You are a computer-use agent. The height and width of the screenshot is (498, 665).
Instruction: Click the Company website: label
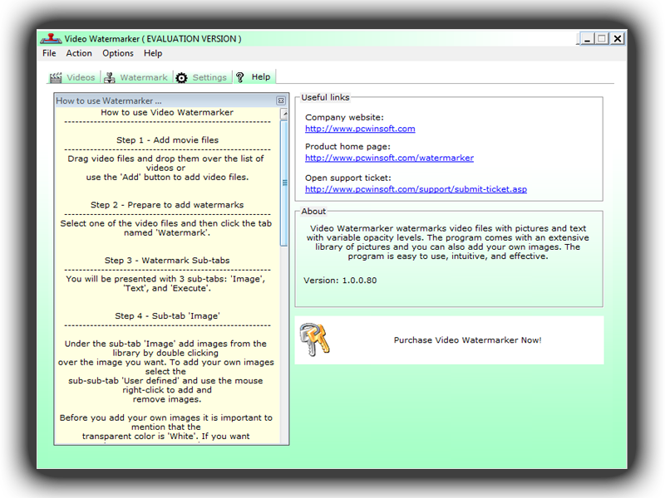tap(344, 117)
